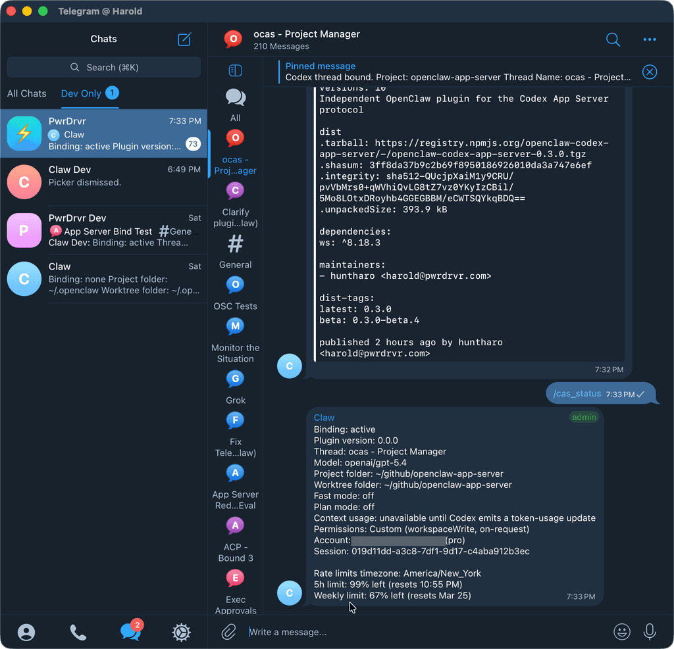Select the PwrDrvr chat
674x649 pixels.
click(103, 133)
